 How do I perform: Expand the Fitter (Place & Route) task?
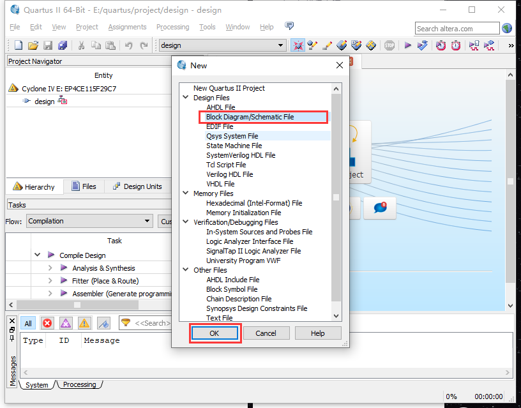point(50,281)
